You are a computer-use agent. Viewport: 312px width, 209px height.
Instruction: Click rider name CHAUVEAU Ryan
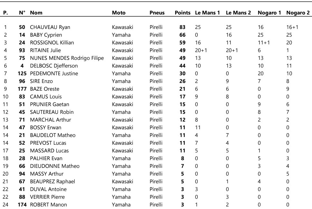tap(50, 27)
